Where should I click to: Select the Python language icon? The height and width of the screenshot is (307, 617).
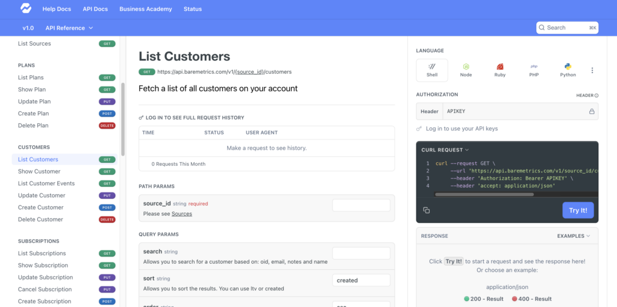(x=568, y=67)
